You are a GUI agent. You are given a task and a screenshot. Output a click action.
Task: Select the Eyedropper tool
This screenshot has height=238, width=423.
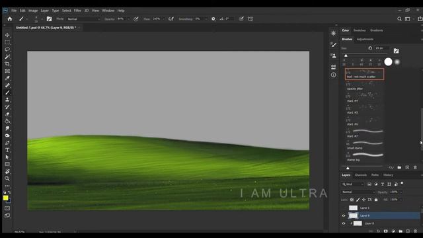[7, 78]
